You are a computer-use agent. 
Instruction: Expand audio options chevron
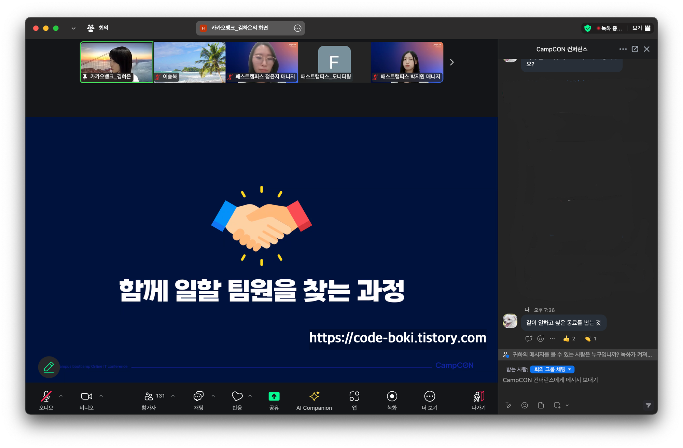[61, 396]
